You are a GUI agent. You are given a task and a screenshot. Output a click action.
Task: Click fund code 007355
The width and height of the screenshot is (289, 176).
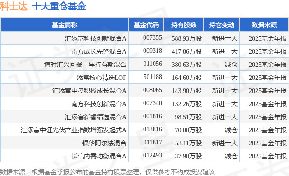coord(153,38)
